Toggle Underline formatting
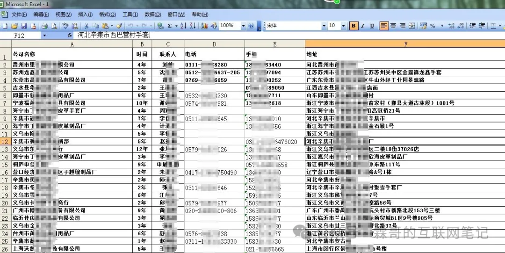Viewport: 505px width, 253px height. (x=372, y=26)
